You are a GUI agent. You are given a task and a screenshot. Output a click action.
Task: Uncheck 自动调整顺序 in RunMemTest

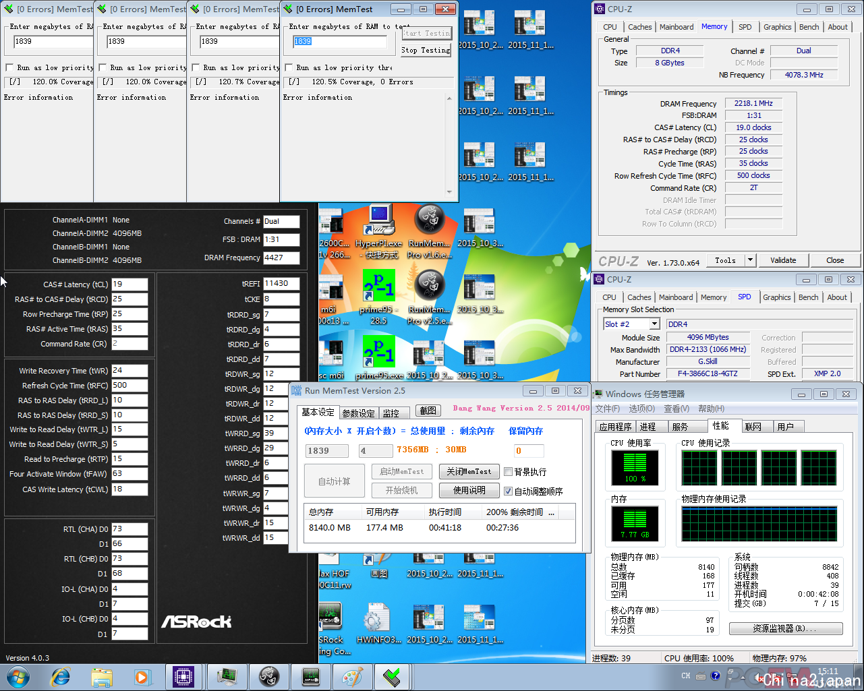tap(509, 491)
